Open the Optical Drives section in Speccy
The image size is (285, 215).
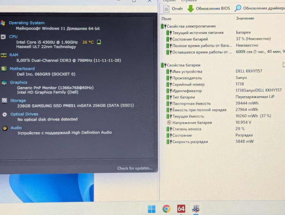[24, 114]
